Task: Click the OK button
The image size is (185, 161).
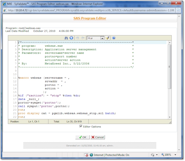Action: [82, 137]
